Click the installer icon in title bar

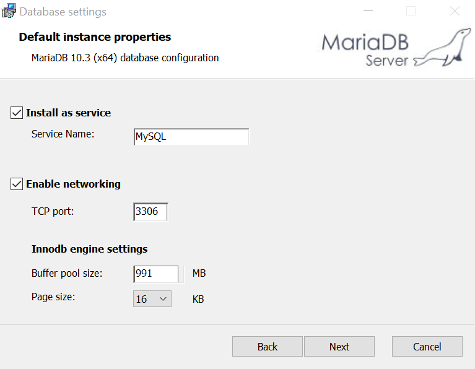(x=9, y=11)
